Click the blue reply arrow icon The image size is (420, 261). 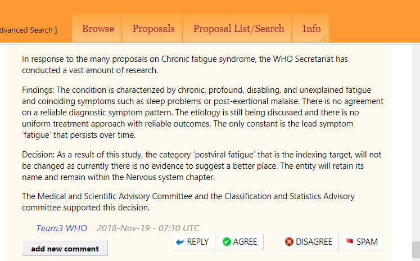tap(180, 242)
